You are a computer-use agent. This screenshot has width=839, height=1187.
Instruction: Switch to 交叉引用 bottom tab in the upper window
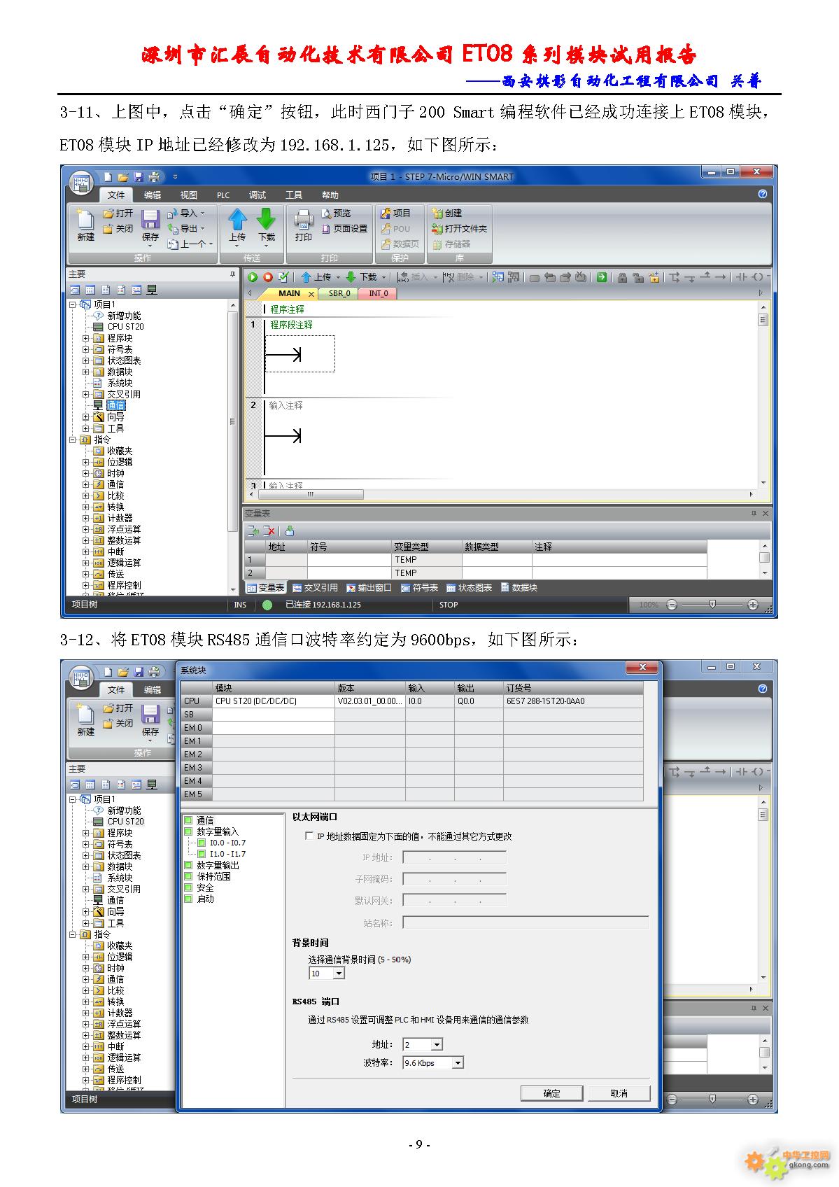point(315,588)
